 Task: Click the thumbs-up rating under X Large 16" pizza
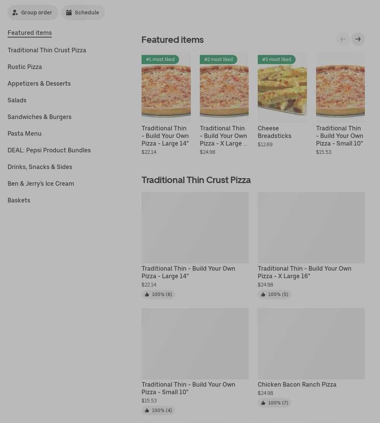274,295
